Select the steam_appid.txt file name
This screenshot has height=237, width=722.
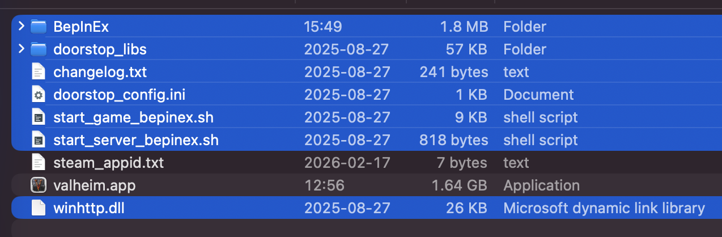(x=108, y=163)
